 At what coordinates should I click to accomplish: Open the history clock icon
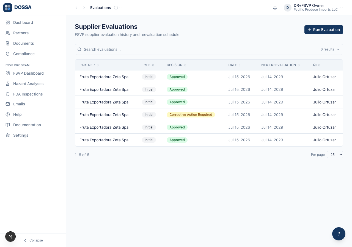[x=116, y=8]
